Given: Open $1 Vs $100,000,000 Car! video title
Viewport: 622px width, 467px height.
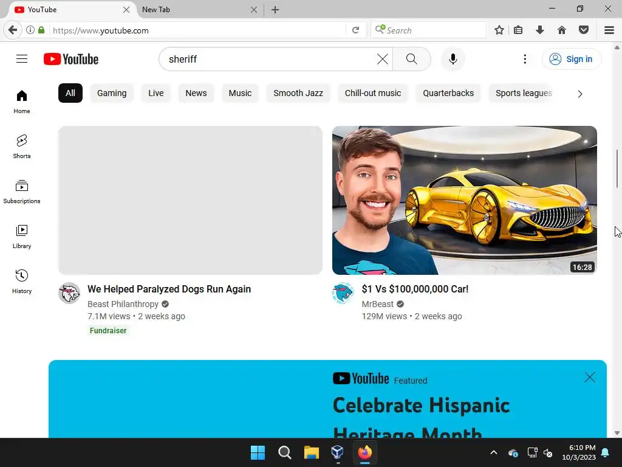Looking at the screenshot, I should (415, 289).
